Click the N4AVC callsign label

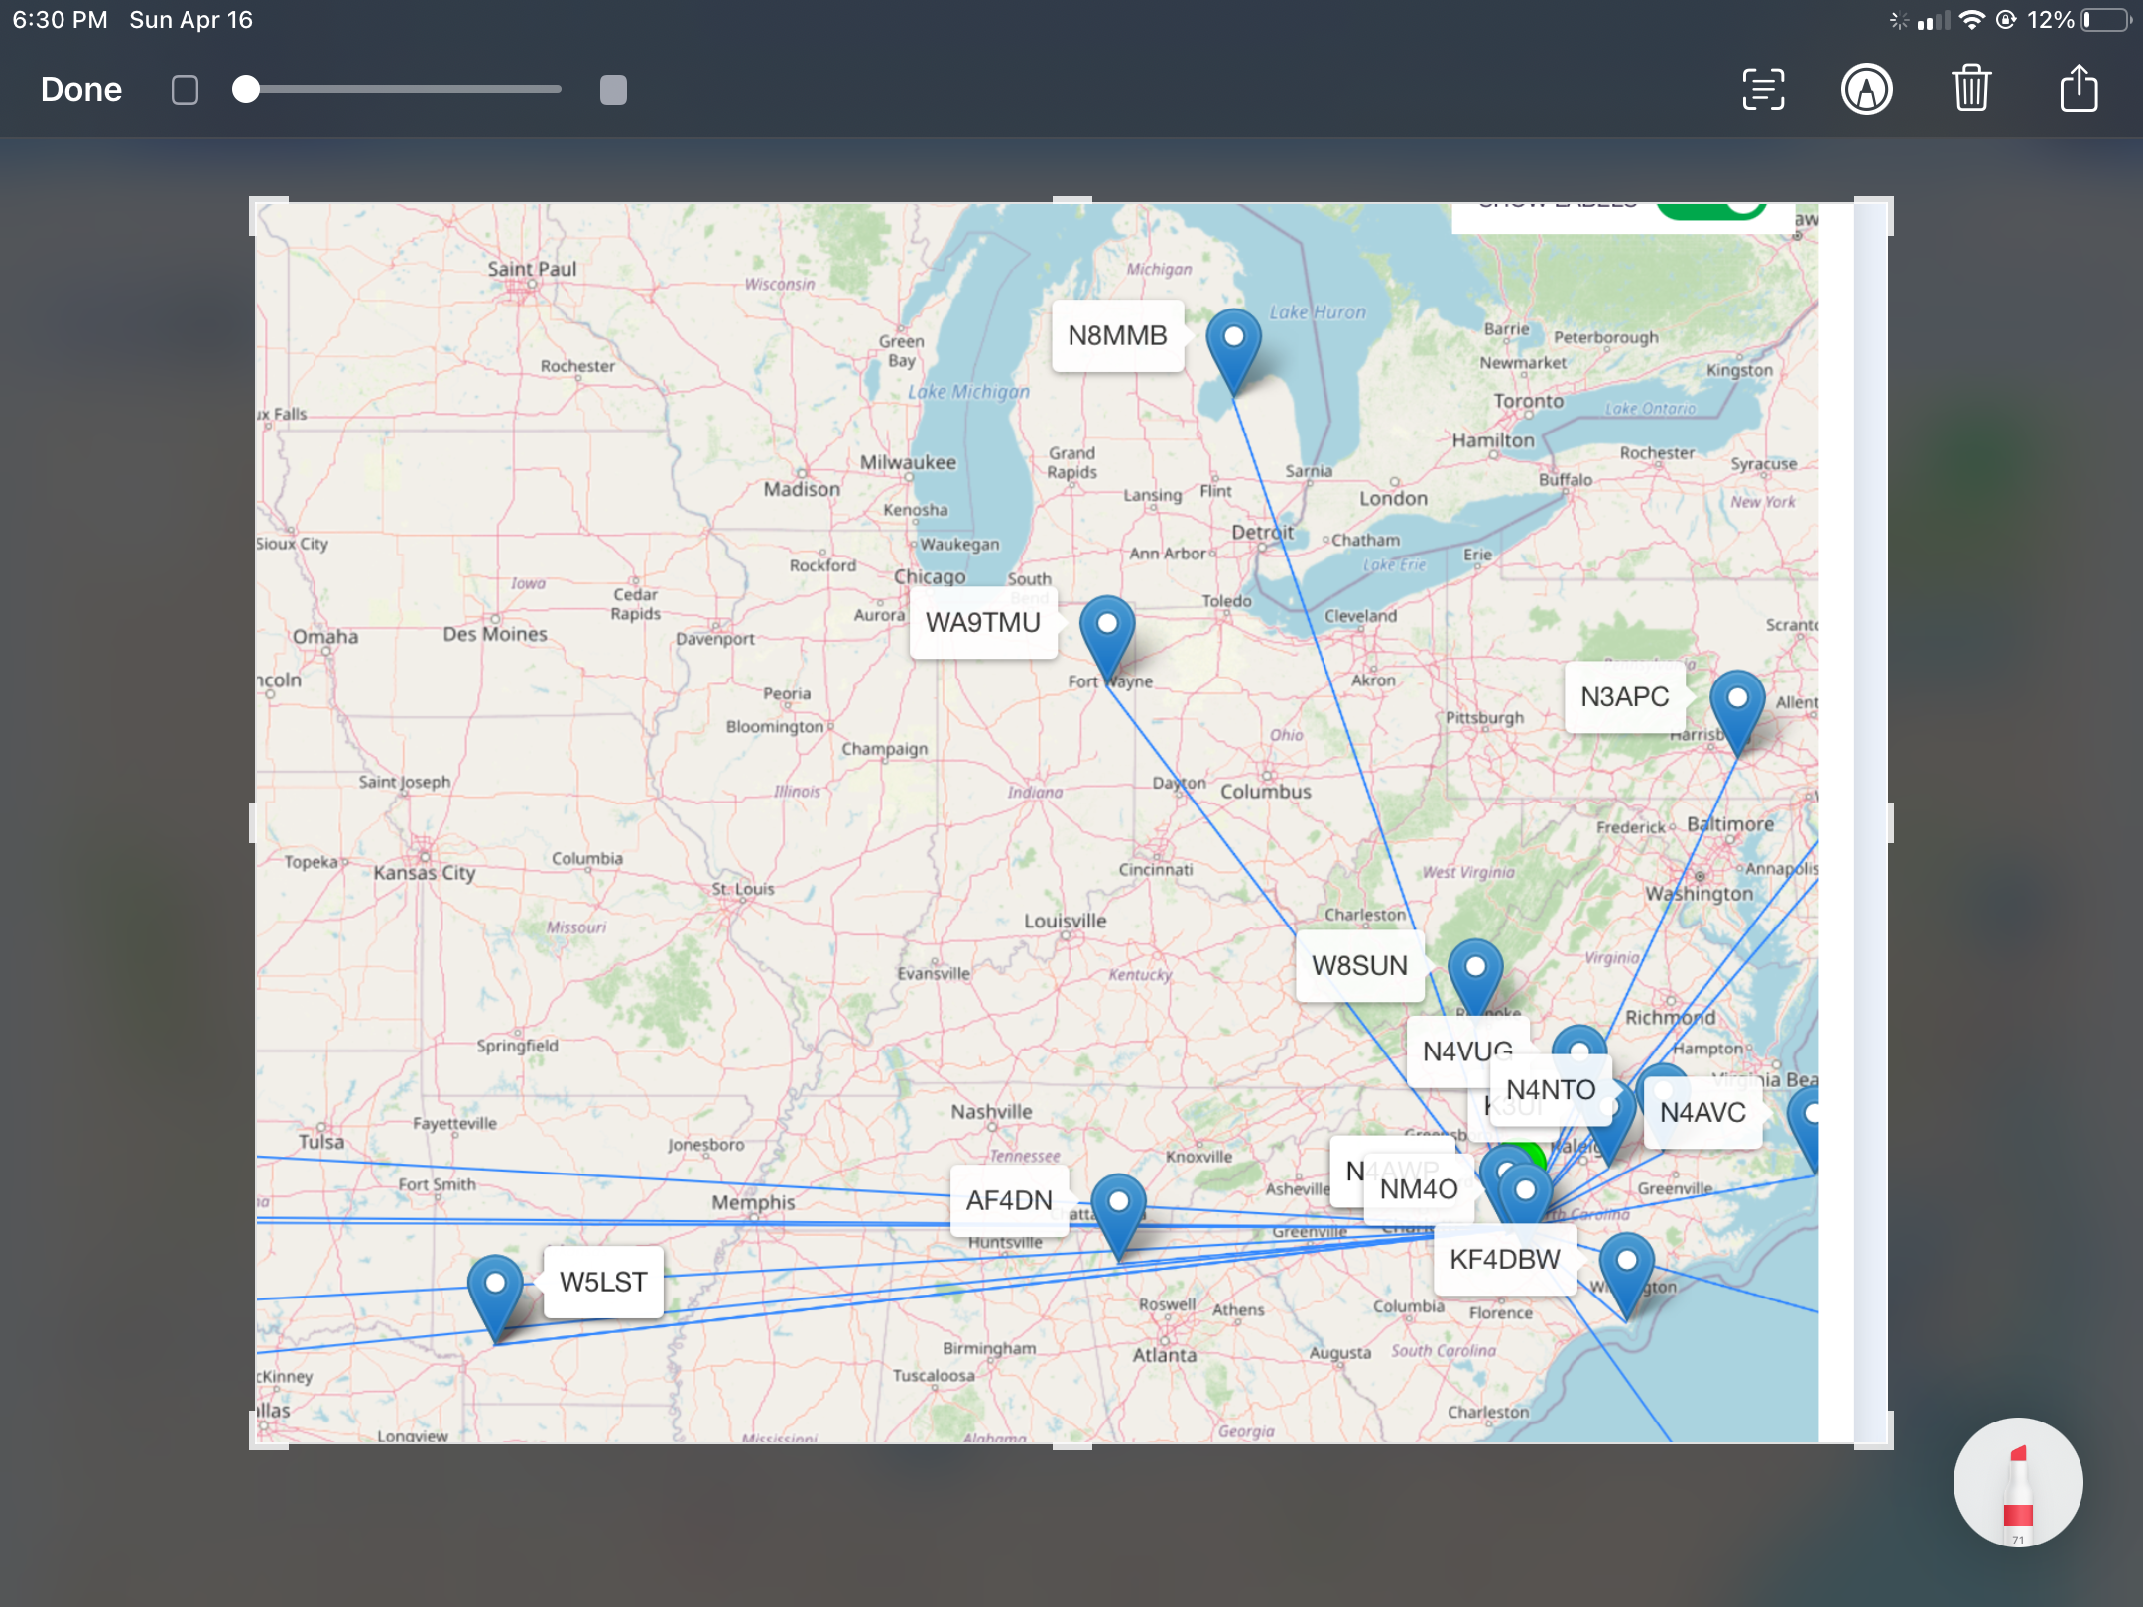pyautogui.click(x=1702, y=1113)
